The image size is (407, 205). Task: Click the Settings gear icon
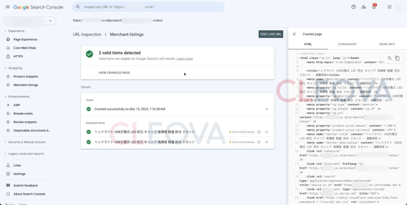pos(8,174)
